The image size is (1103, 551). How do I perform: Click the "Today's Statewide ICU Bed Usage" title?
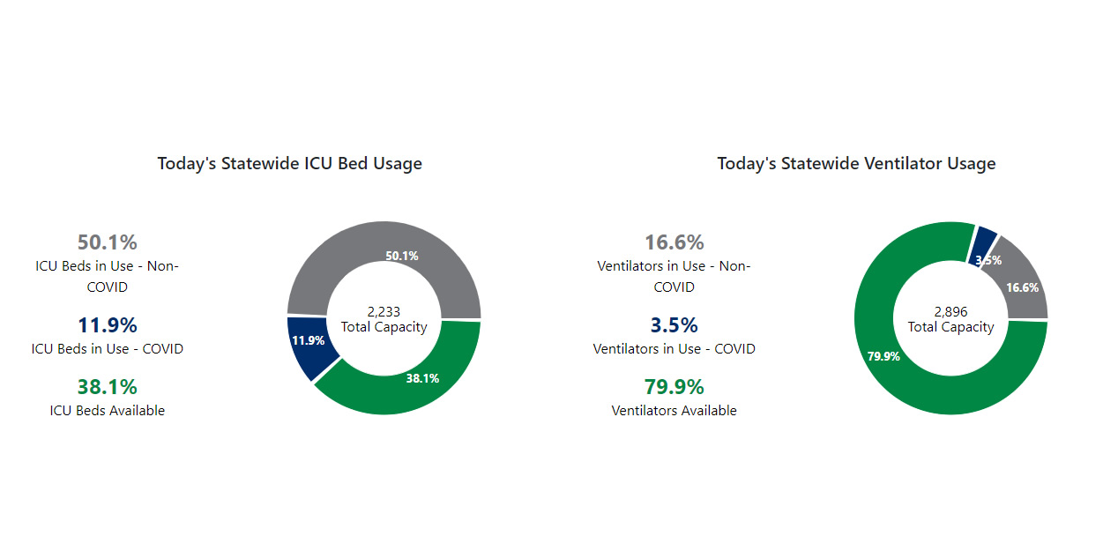pyautogui.click(x=289, y=163)
